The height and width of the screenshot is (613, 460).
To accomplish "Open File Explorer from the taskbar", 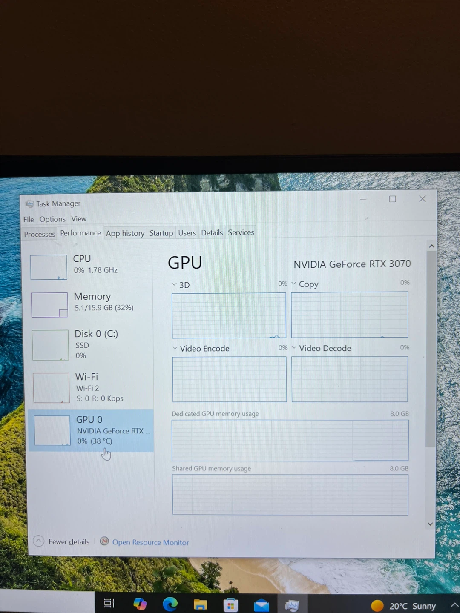I will pyautogui.click(x=200, y=604).
